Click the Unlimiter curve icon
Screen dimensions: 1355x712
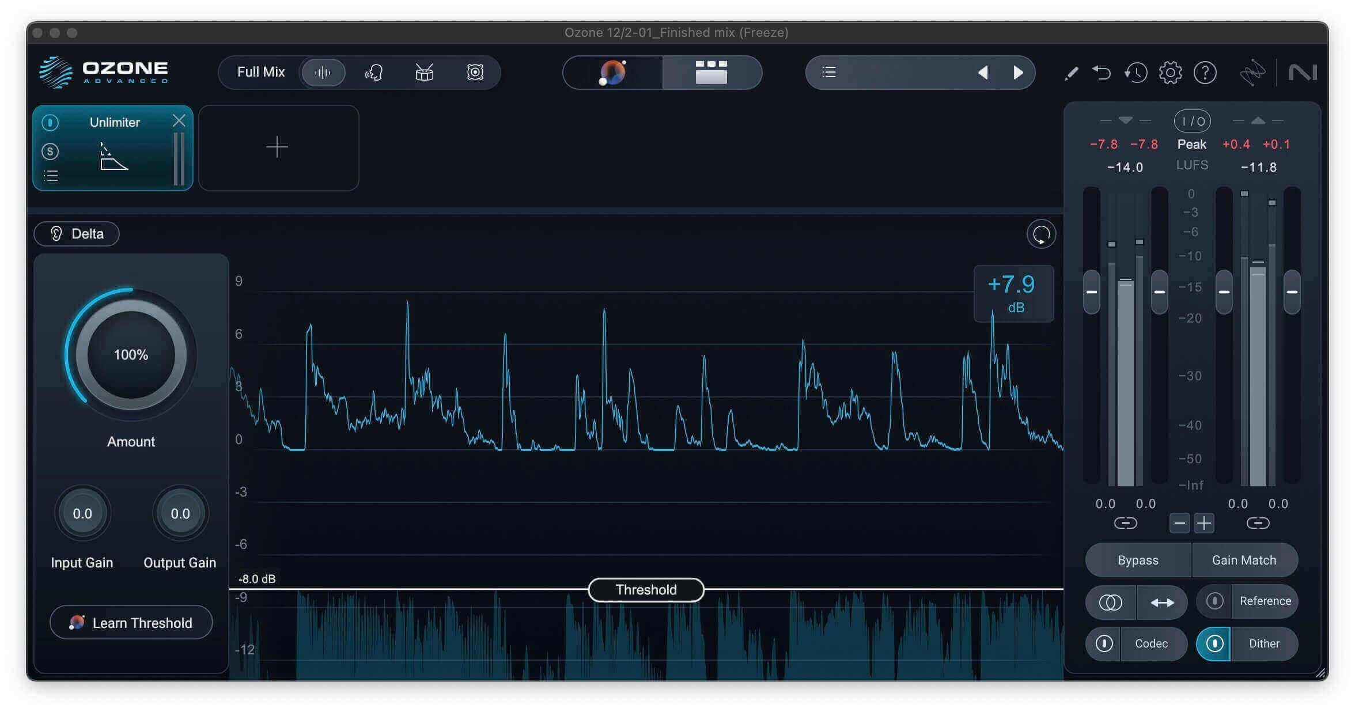tap(113, 156)
